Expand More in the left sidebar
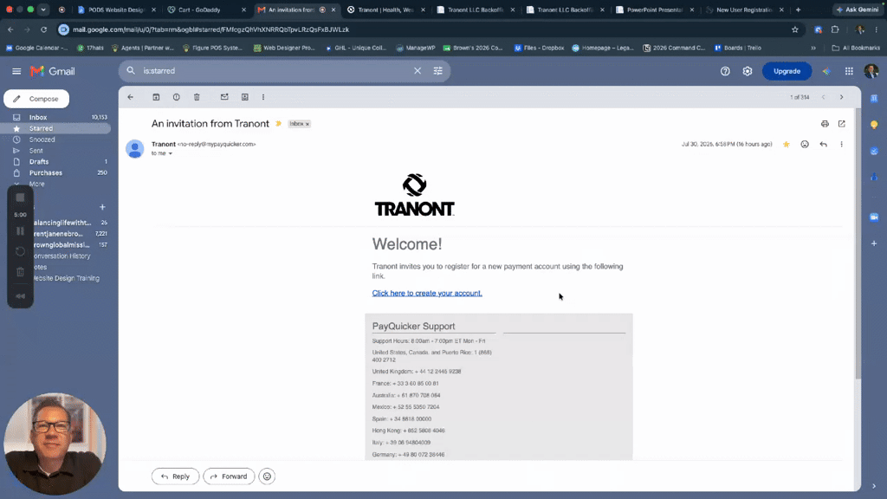 [x=36, y=184]
